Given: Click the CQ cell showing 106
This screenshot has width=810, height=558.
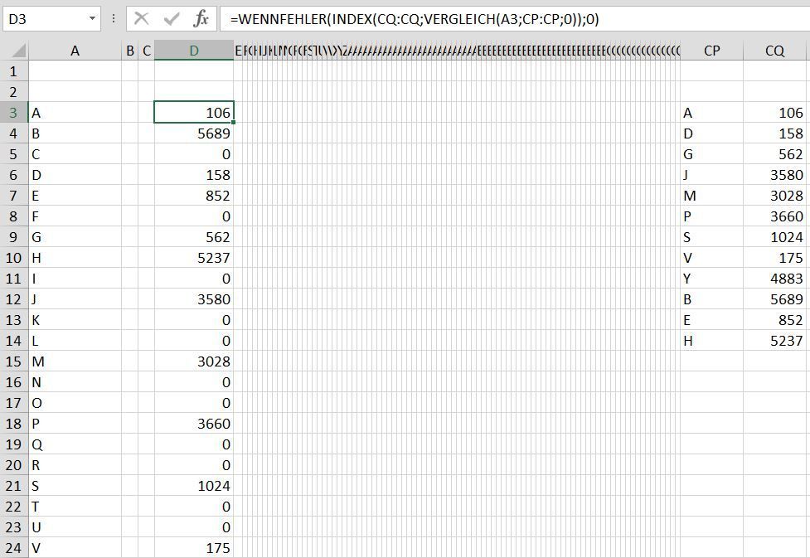Looking at the screenshot, I should (x=773, y=112).
